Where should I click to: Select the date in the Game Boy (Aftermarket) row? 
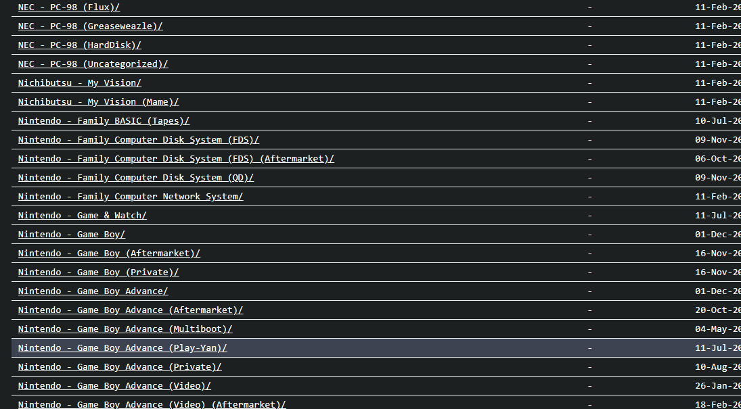coord(718,253)
